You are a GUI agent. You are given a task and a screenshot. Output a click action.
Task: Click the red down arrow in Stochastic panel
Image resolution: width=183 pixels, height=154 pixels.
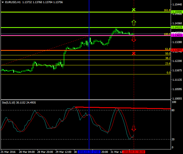134,128
